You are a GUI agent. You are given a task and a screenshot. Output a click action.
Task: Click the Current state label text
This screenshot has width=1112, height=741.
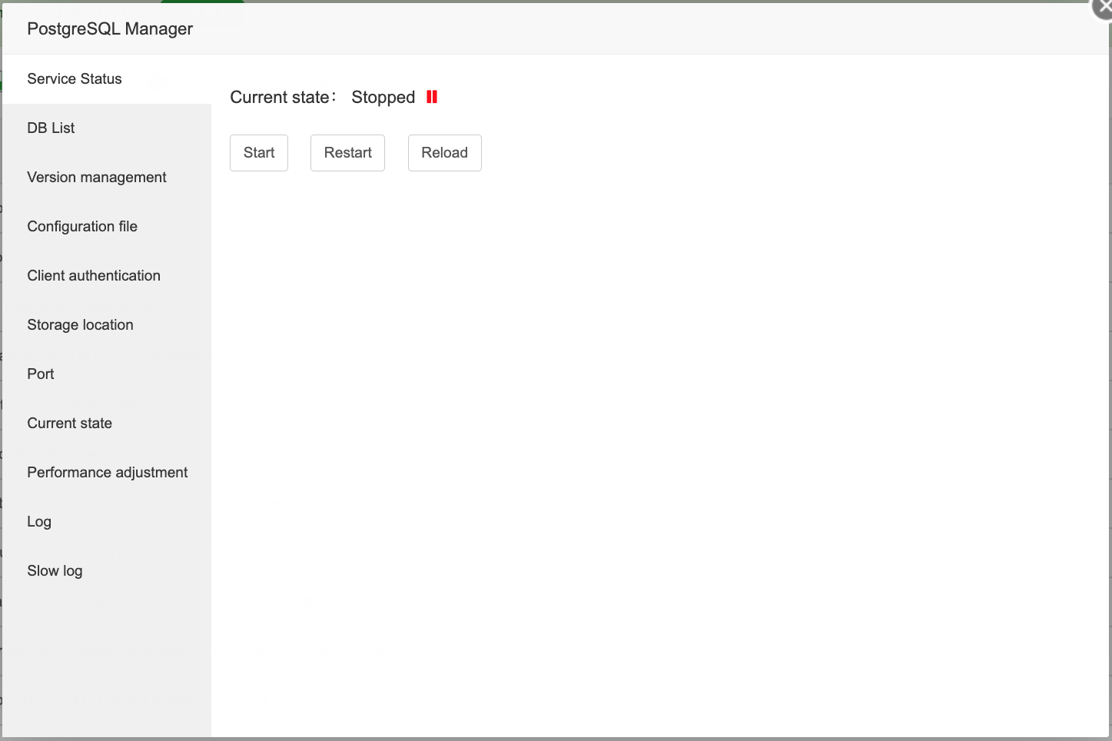coord(277,97)
